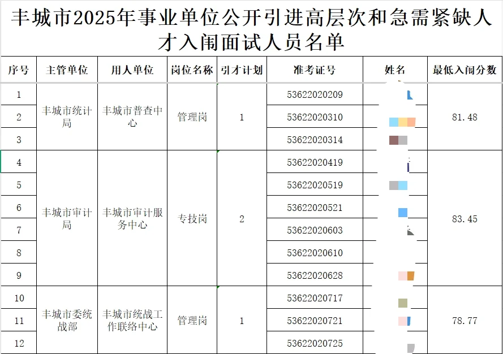Viewport: 503px width, 354px height.
Task: Click the cell 丰城市审计服务中心
Action: point(132,218)
